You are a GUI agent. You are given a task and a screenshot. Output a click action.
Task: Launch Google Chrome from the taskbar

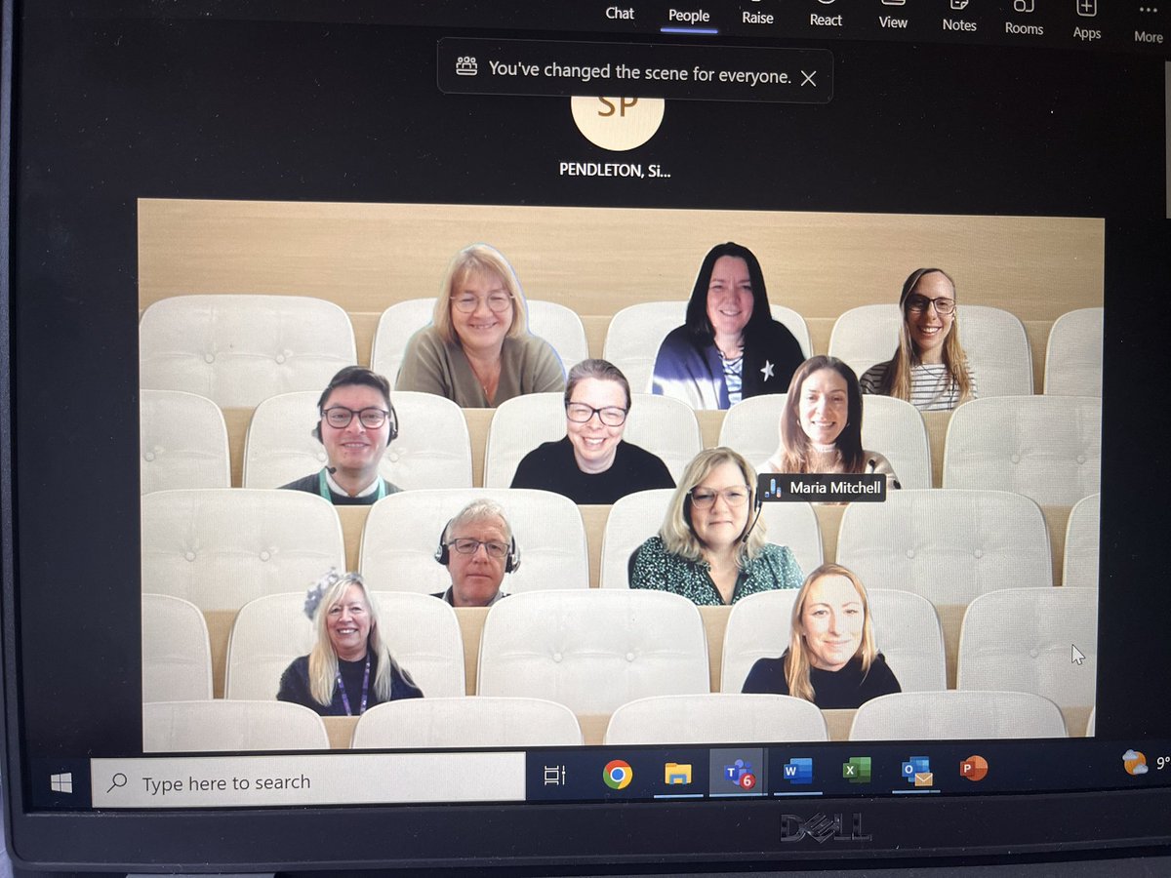pos(617,775)
